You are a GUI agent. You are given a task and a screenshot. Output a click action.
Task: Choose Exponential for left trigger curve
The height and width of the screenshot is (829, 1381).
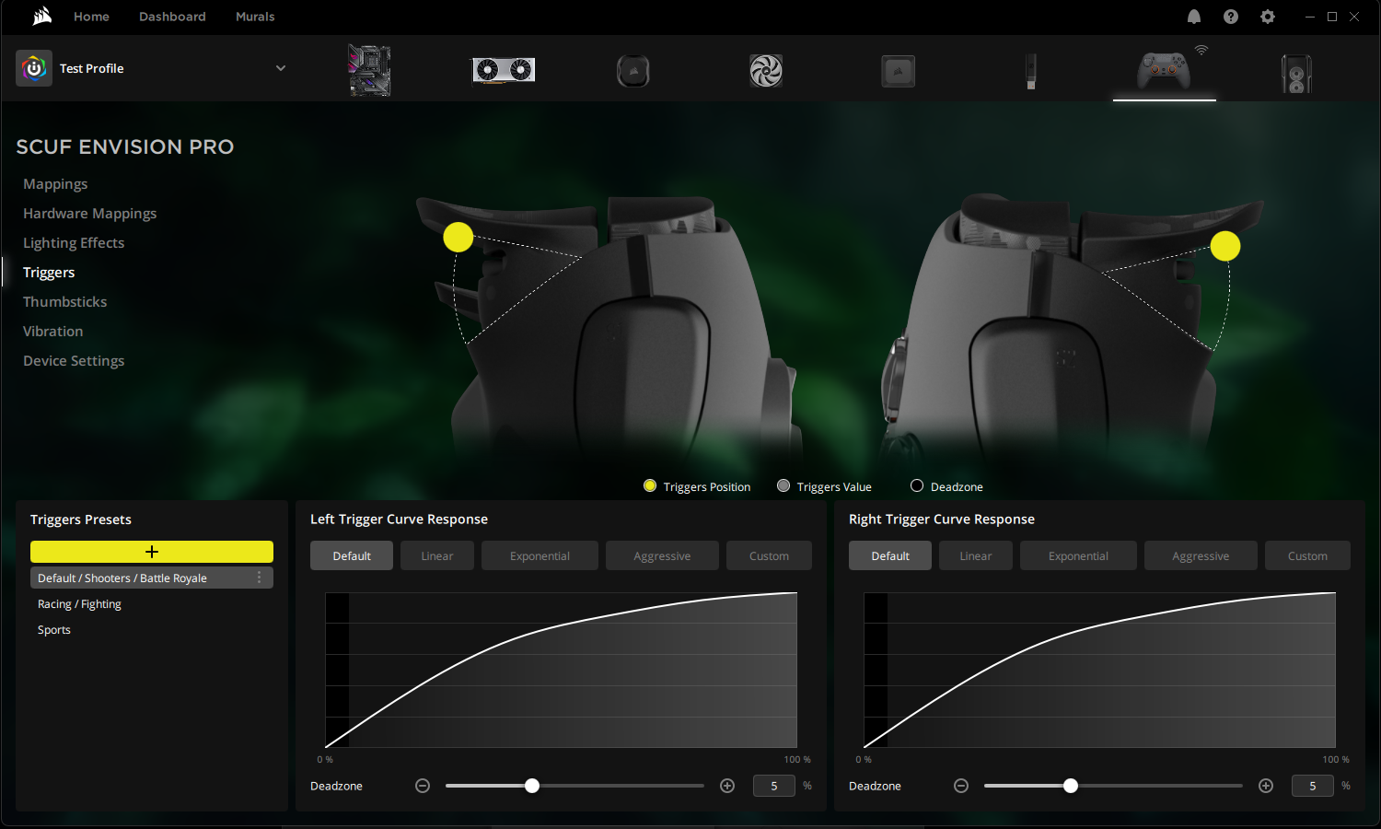pyautogui.click(x=540, y=556)
